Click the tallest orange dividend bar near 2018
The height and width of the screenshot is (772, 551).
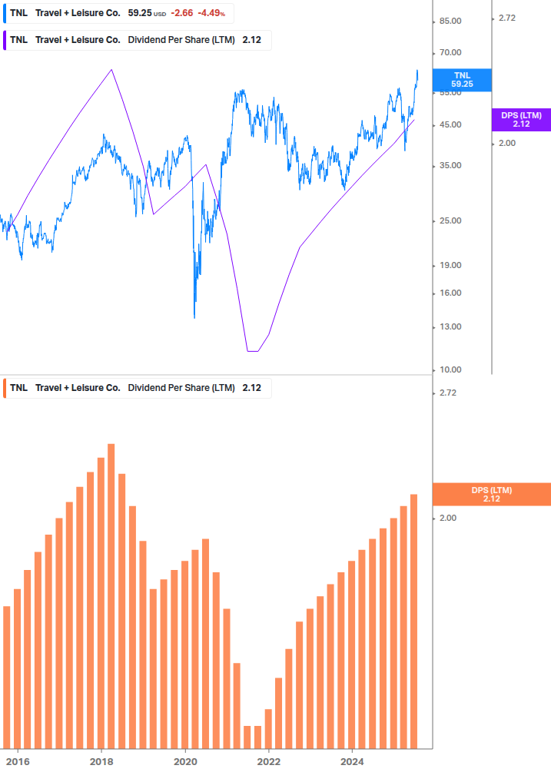pos(111,596)
